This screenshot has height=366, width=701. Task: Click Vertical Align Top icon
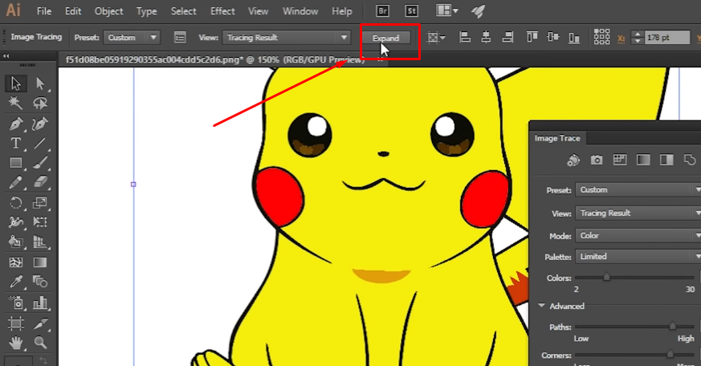point(532,38)
